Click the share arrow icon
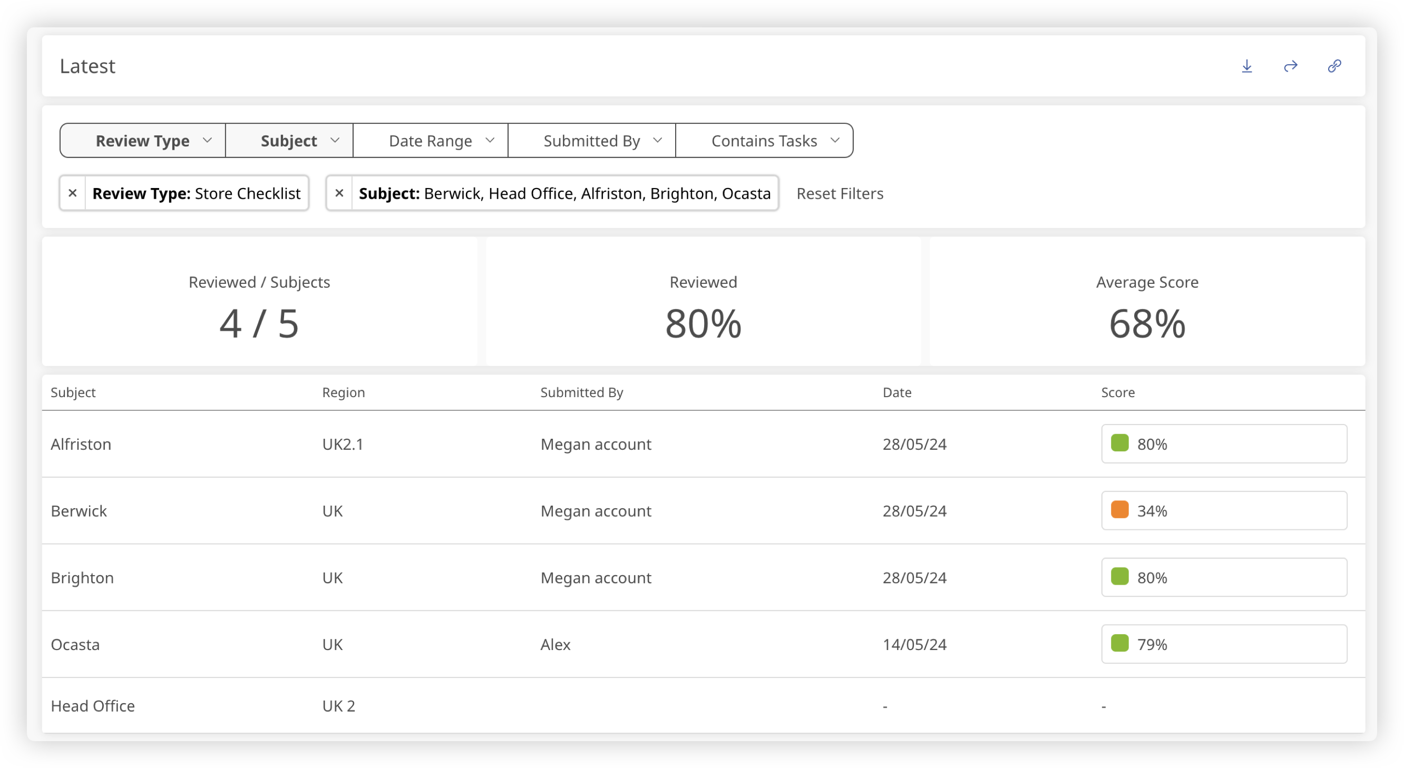The width and height of the screenshot is (1404, 768). point(1290,66)
